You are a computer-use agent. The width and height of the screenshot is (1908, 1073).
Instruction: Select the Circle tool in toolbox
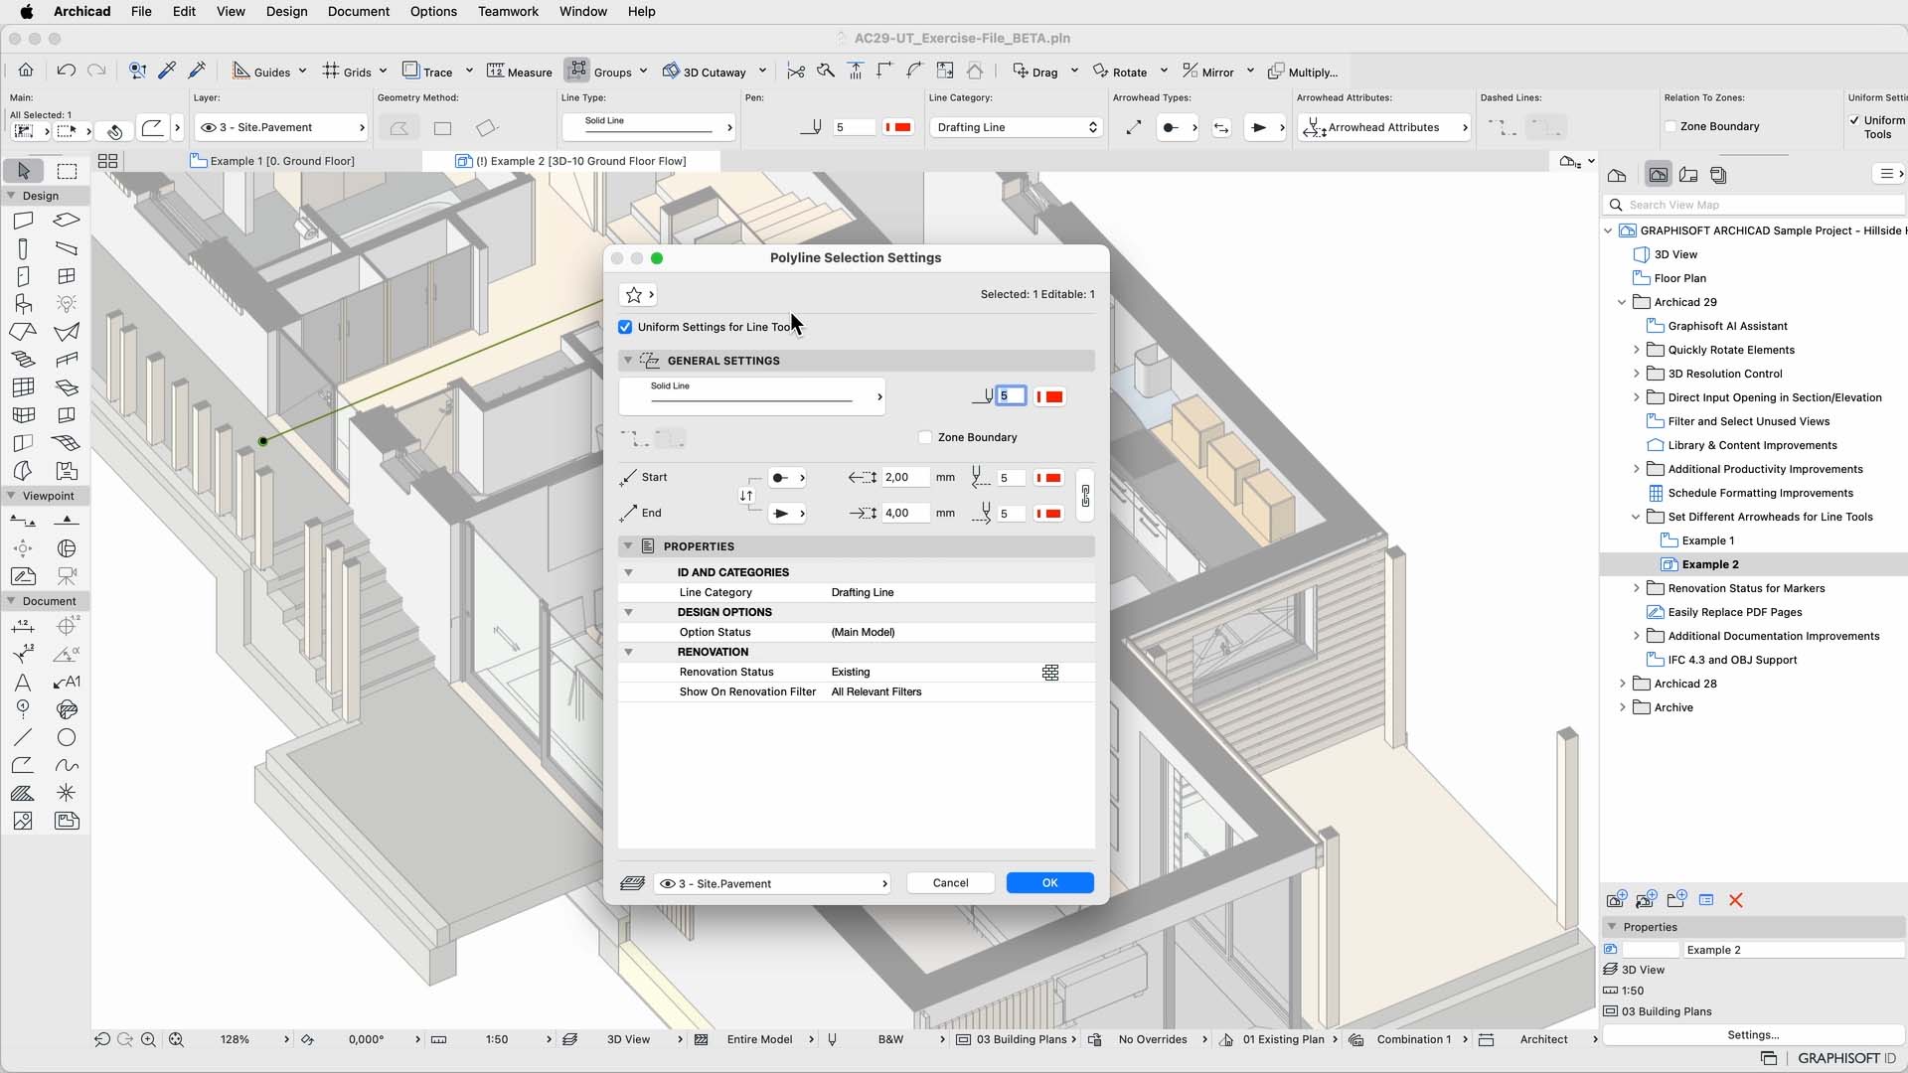[x=67, y=737]
